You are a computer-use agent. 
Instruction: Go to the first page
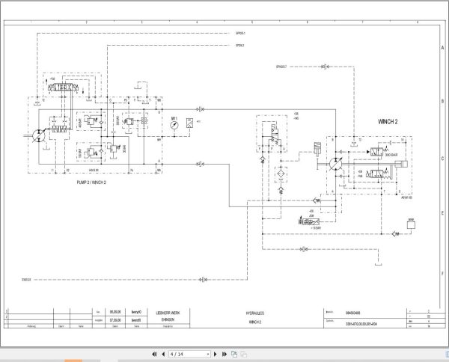pyautogui.click(x=154, y=355)
